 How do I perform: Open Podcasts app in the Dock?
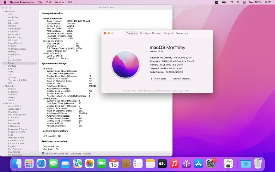click(186, 164)
